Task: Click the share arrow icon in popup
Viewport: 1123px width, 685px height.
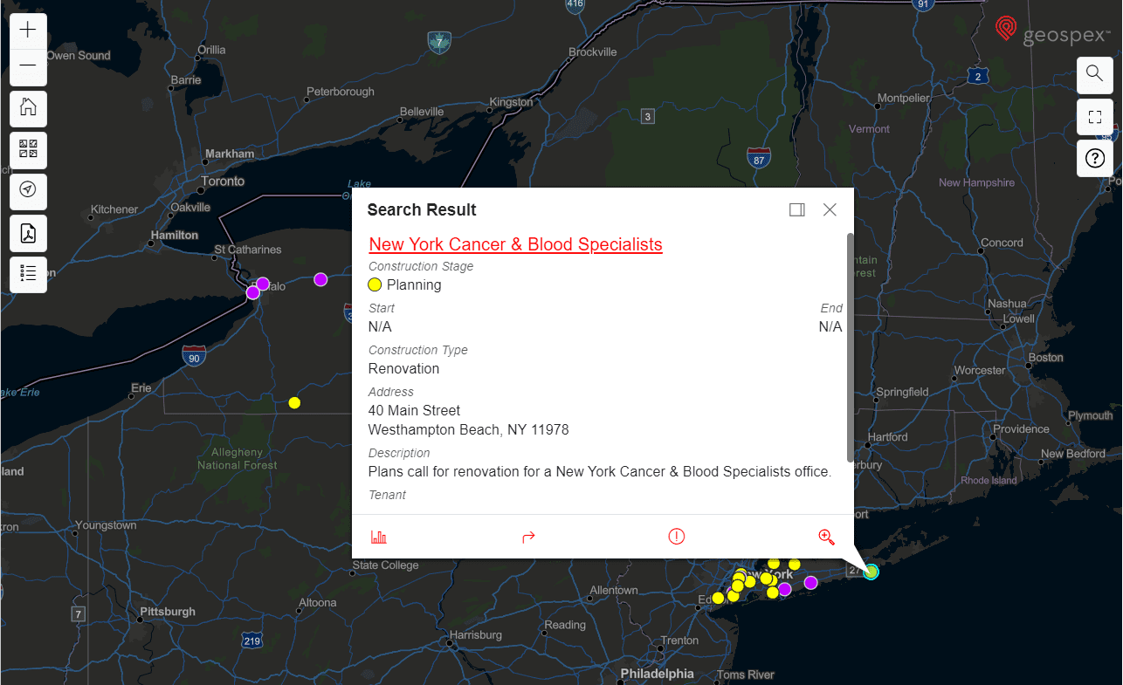Action: pyautogui.click(x=528, y=537)
